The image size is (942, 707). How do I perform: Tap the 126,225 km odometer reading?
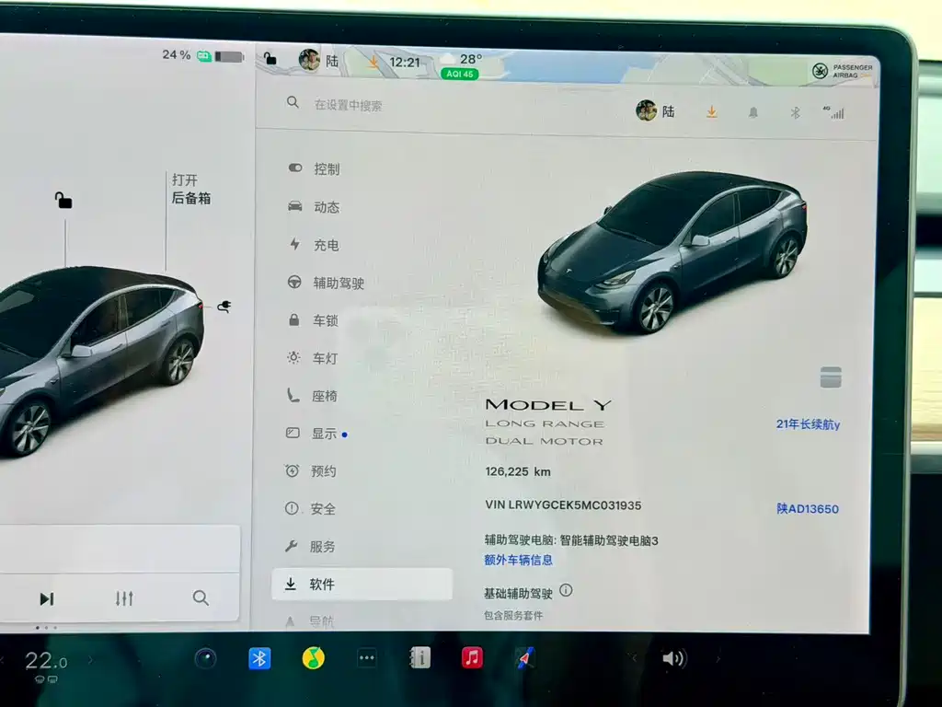518,471
